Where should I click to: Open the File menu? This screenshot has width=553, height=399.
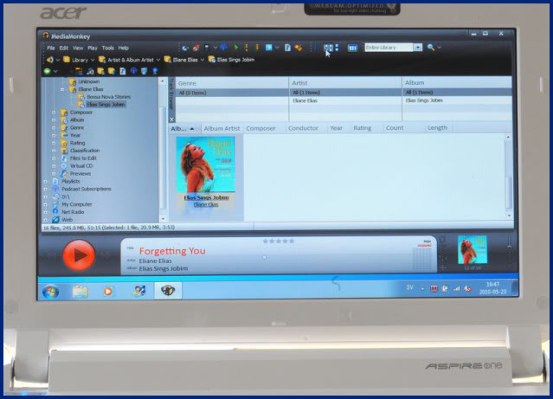click(51, 48)
